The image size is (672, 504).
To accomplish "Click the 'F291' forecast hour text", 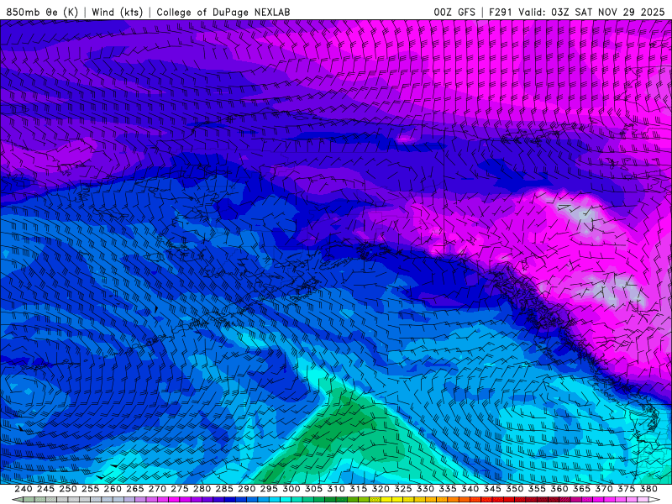I will tap(500, 12).
